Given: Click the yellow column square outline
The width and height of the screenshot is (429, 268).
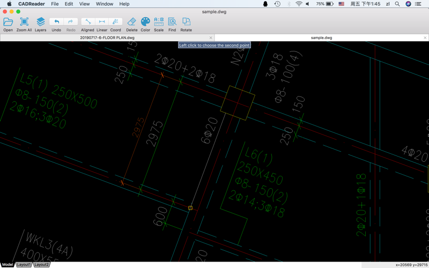Looking at the screenshot, I should [x=238, y=103].
